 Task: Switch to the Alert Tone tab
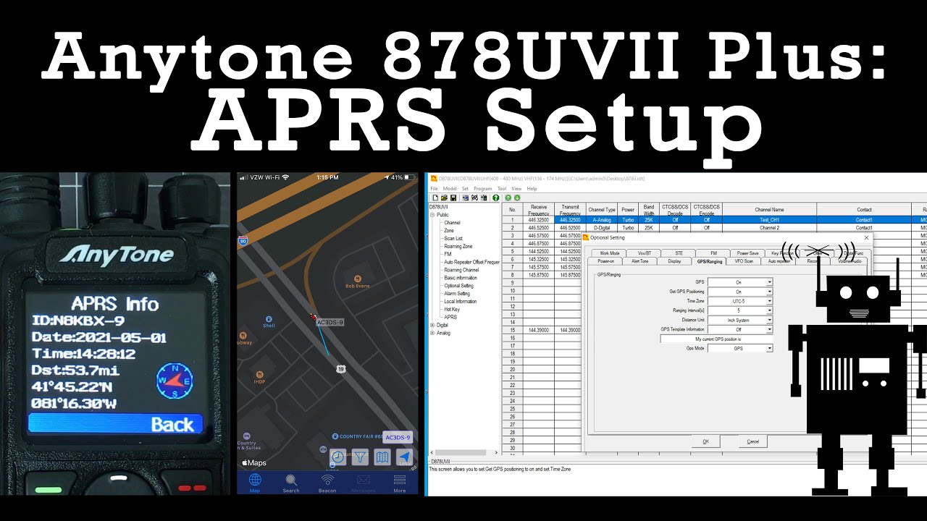coord(640,261)
